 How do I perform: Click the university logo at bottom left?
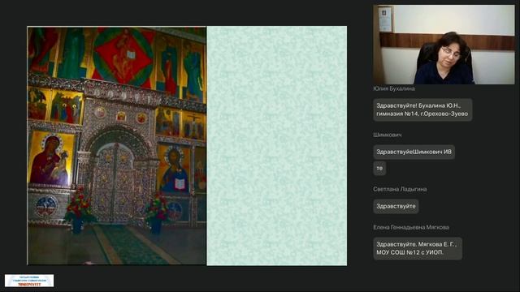[x=29, y=281]
